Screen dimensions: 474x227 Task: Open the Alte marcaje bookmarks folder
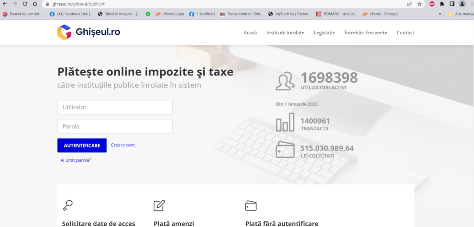pyautogui.click(x=461, y=14)
